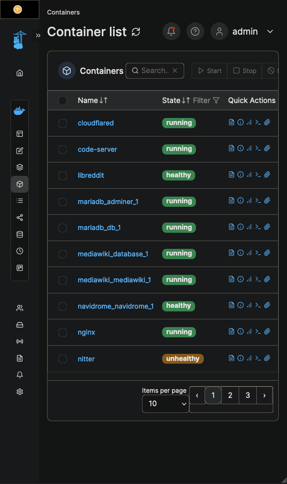
Task: Open Volumes database icon in sidebar
Action: pos(20,235)
